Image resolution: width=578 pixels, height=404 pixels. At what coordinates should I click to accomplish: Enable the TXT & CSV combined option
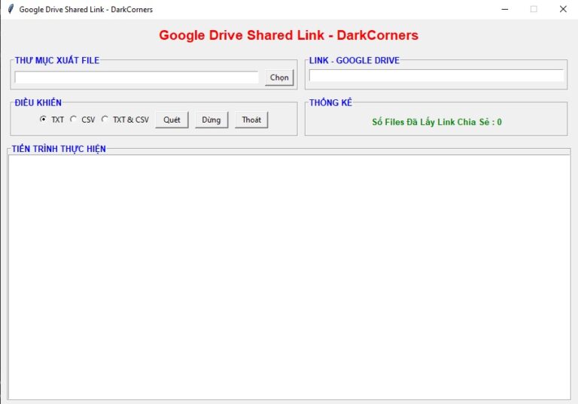click(x=105, y=120)
